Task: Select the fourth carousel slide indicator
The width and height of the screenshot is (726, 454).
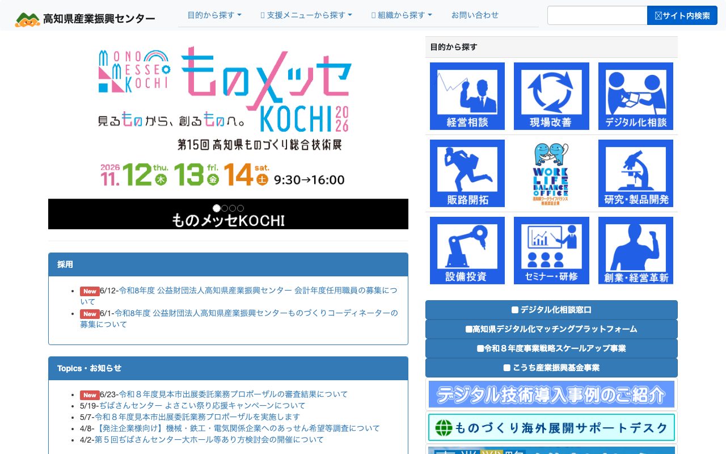Action: [240, 208]
